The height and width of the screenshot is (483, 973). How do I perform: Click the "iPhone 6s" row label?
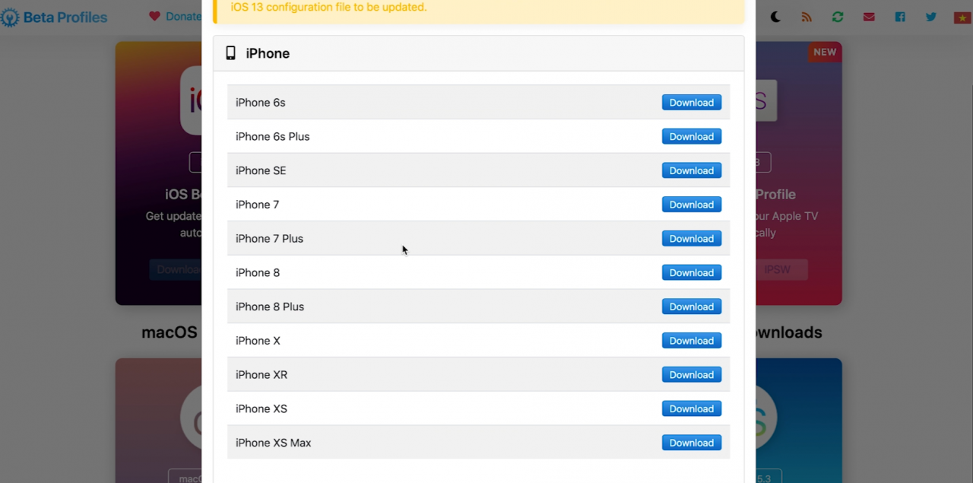(261, 103)
